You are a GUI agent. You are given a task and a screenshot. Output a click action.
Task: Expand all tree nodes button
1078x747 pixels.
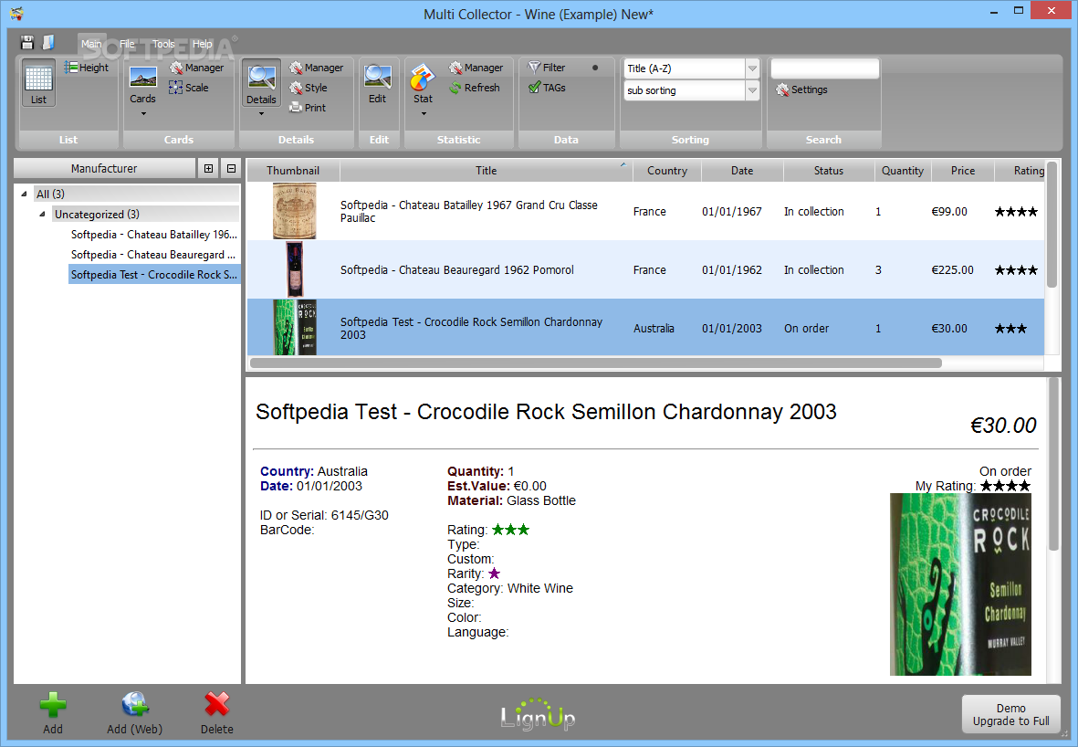pos(208,169)
